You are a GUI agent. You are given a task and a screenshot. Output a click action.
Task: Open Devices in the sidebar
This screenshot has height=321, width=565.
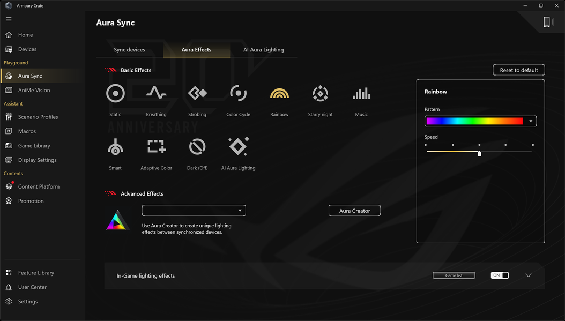[27, 49]
